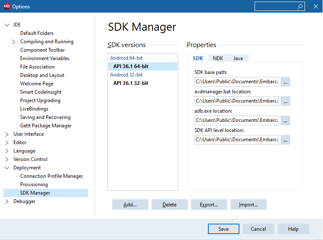Save the options

223,229
